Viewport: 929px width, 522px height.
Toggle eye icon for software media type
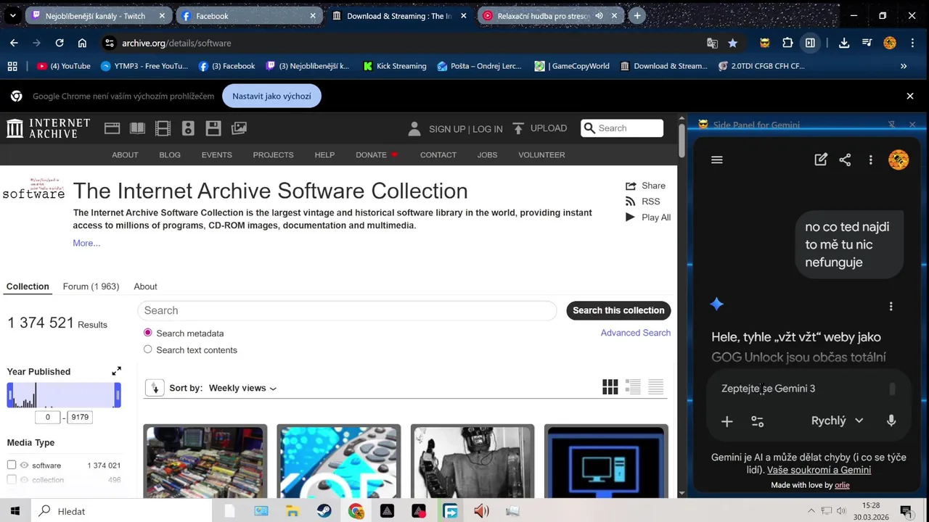(25, 465)
